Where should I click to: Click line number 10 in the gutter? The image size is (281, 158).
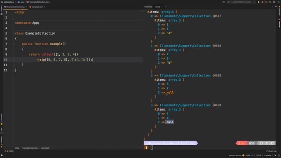tap(6, 60)
